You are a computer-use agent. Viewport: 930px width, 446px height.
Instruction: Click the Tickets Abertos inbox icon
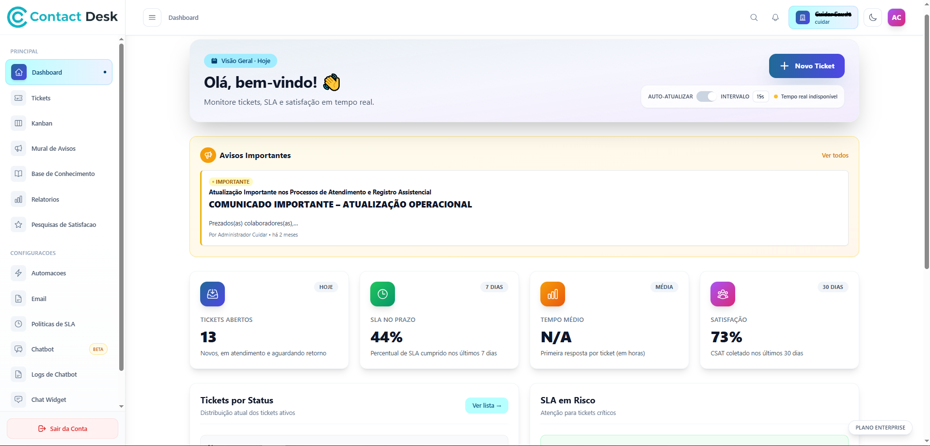click(x=212, y=294)
